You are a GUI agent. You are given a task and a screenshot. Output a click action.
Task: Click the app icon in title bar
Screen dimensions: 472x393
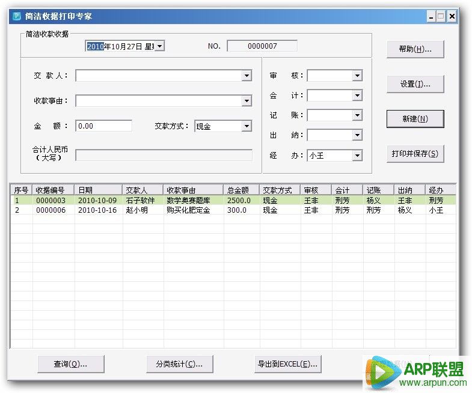16,16
